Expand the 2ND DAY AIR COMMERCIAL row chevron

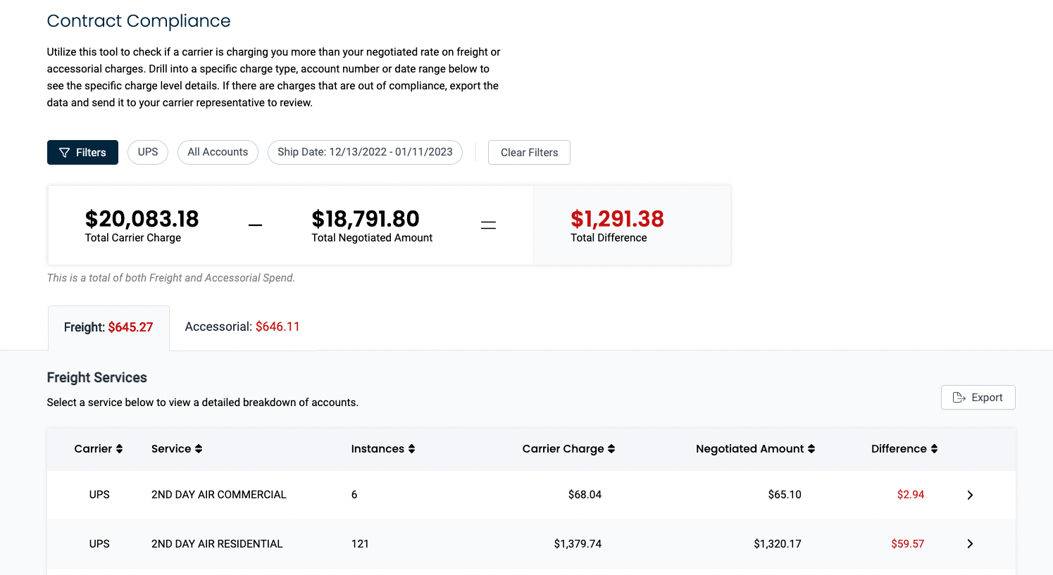tap(970, 495)
